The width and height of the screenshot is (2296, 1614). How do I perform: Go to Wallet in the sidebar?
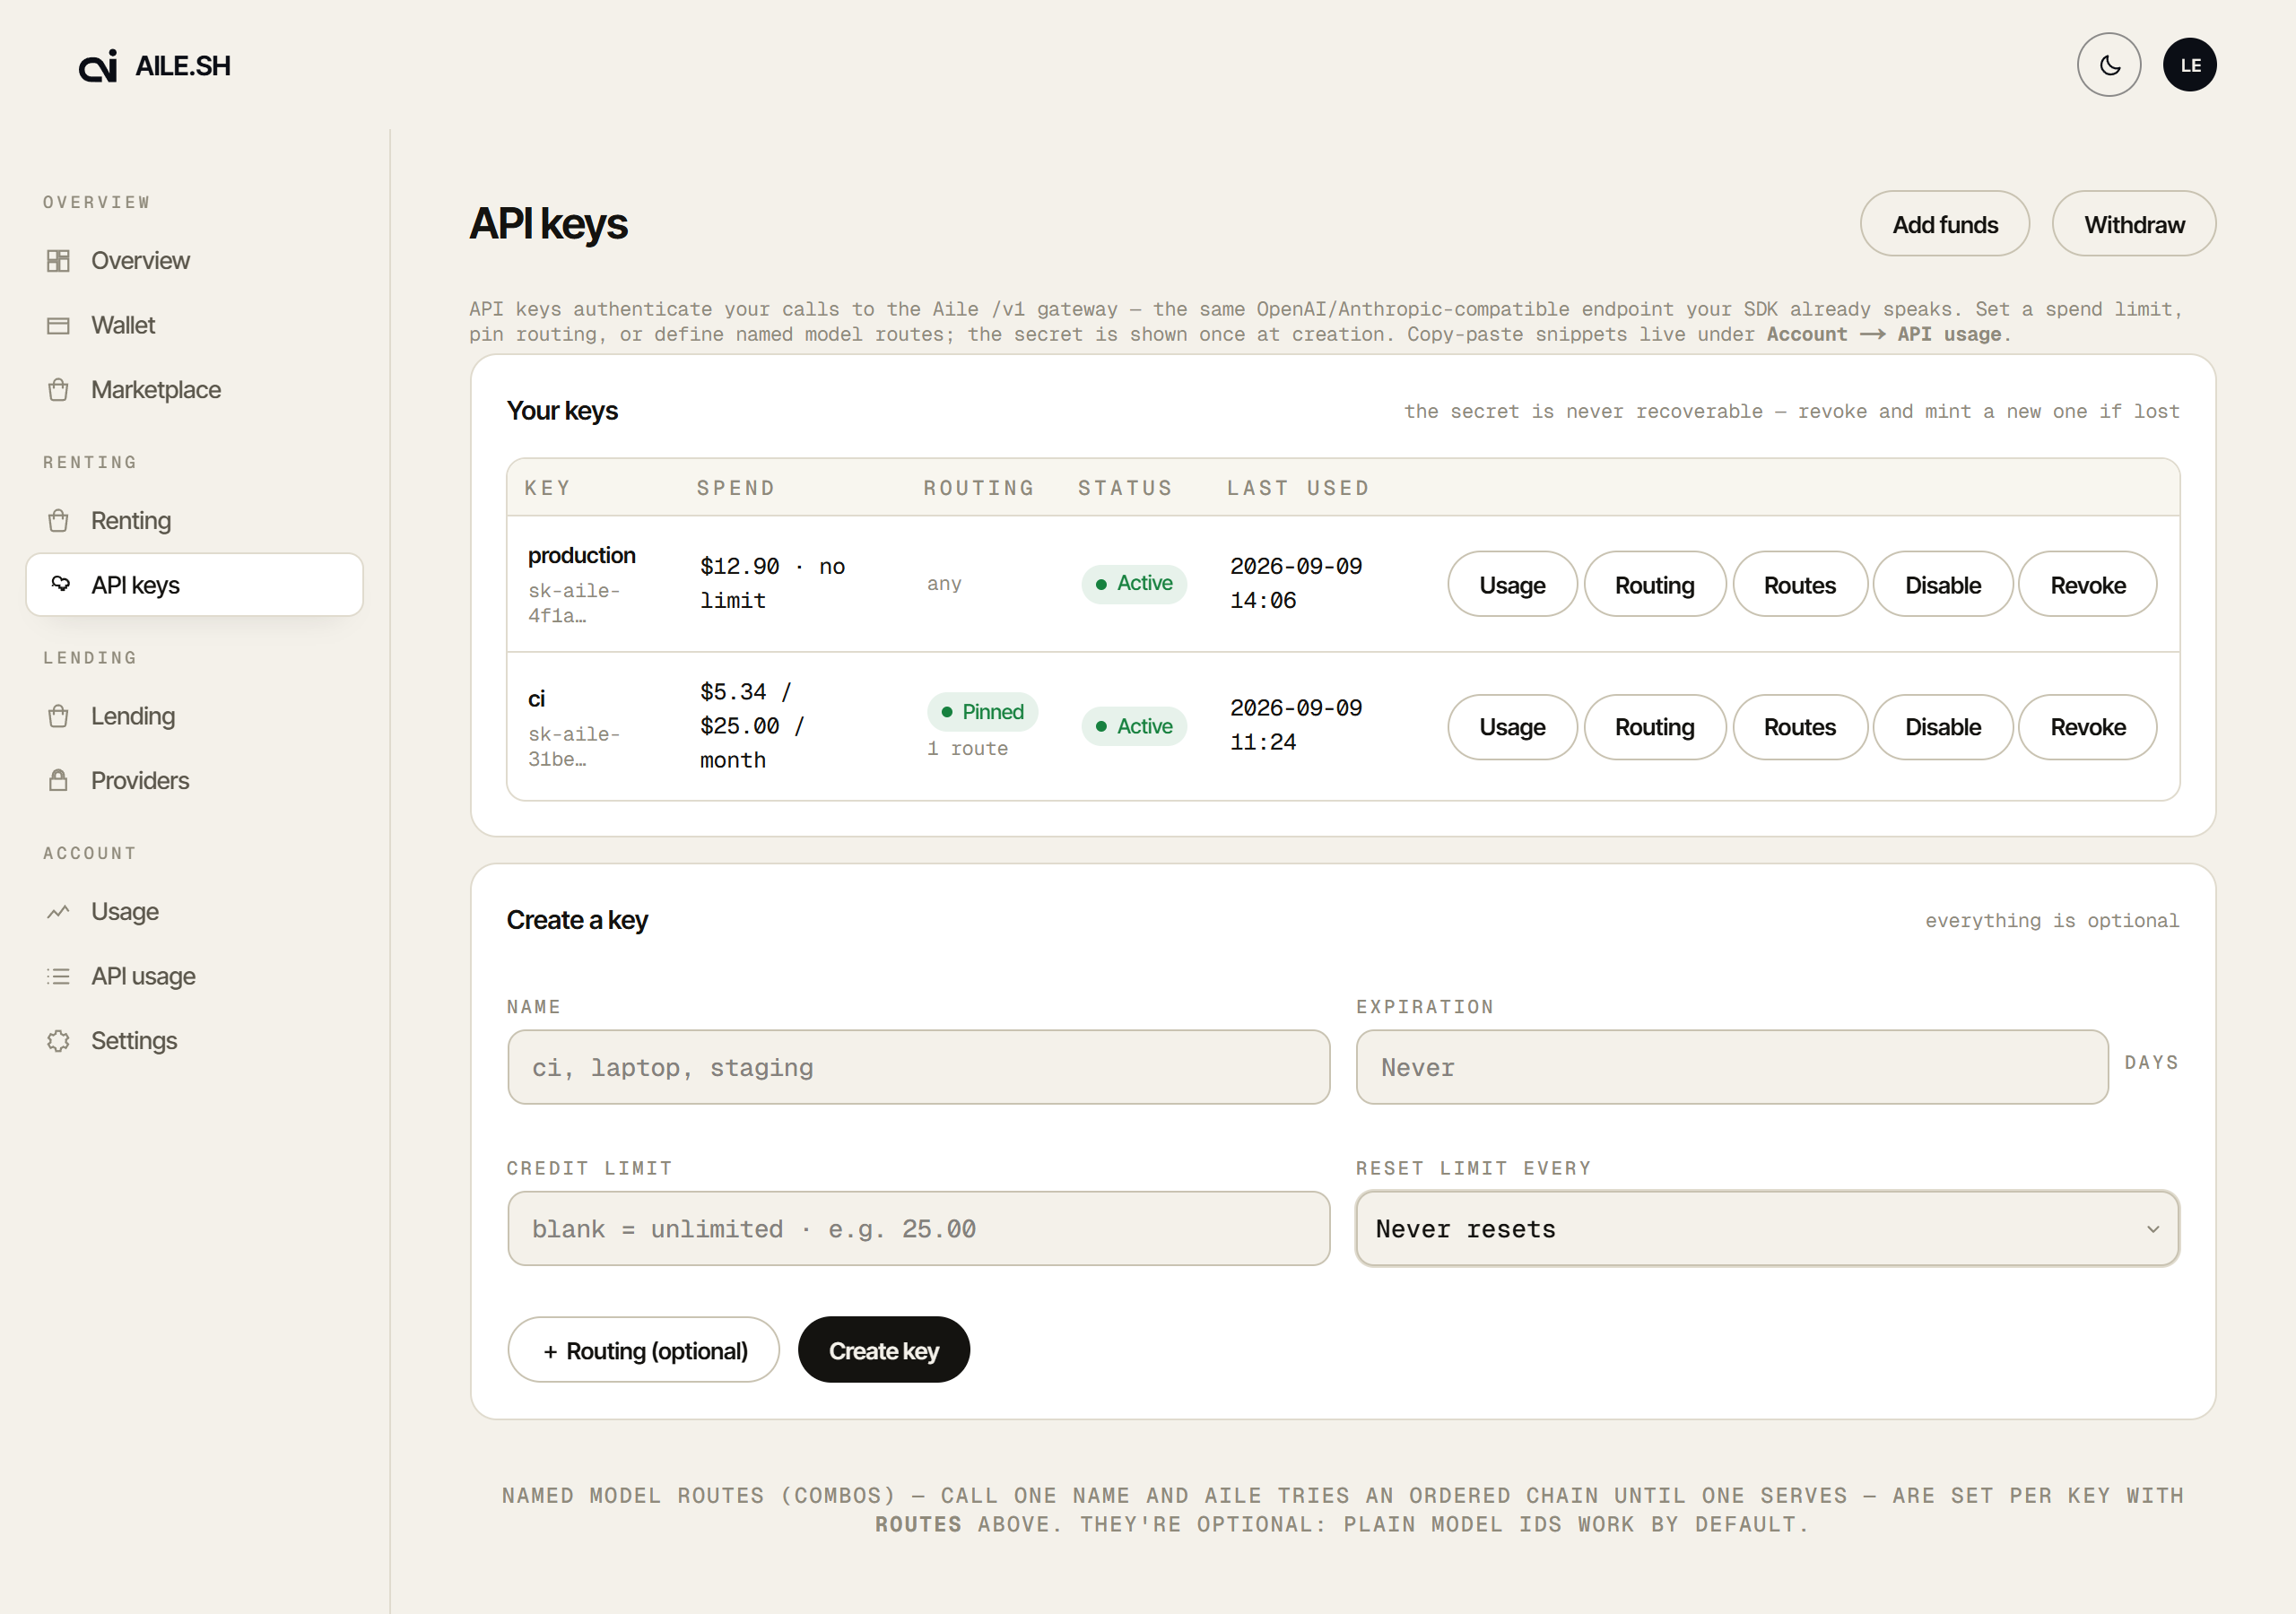pos(194,326)
